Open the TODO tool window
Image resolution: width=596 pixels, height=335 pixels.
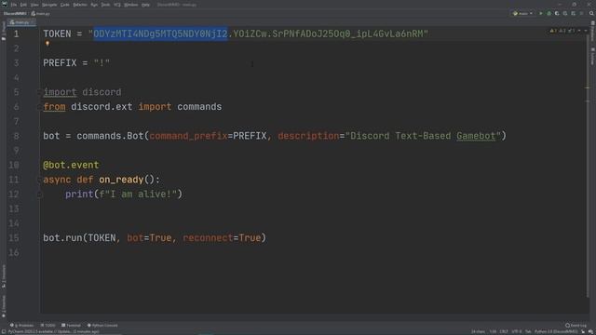coord(47,325)
